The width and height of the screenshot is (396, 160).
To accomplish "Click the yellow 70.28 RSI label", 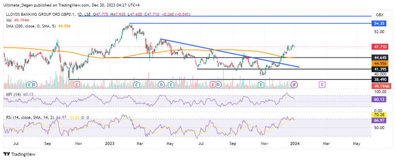I will [379, 115].
